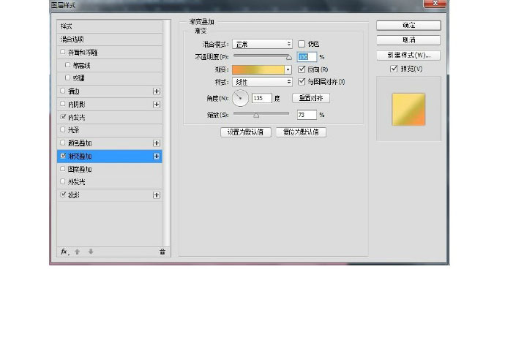Enable 颜色叠加 checkbox
Screen dimensions: 505x351
(x=63, y=143)
